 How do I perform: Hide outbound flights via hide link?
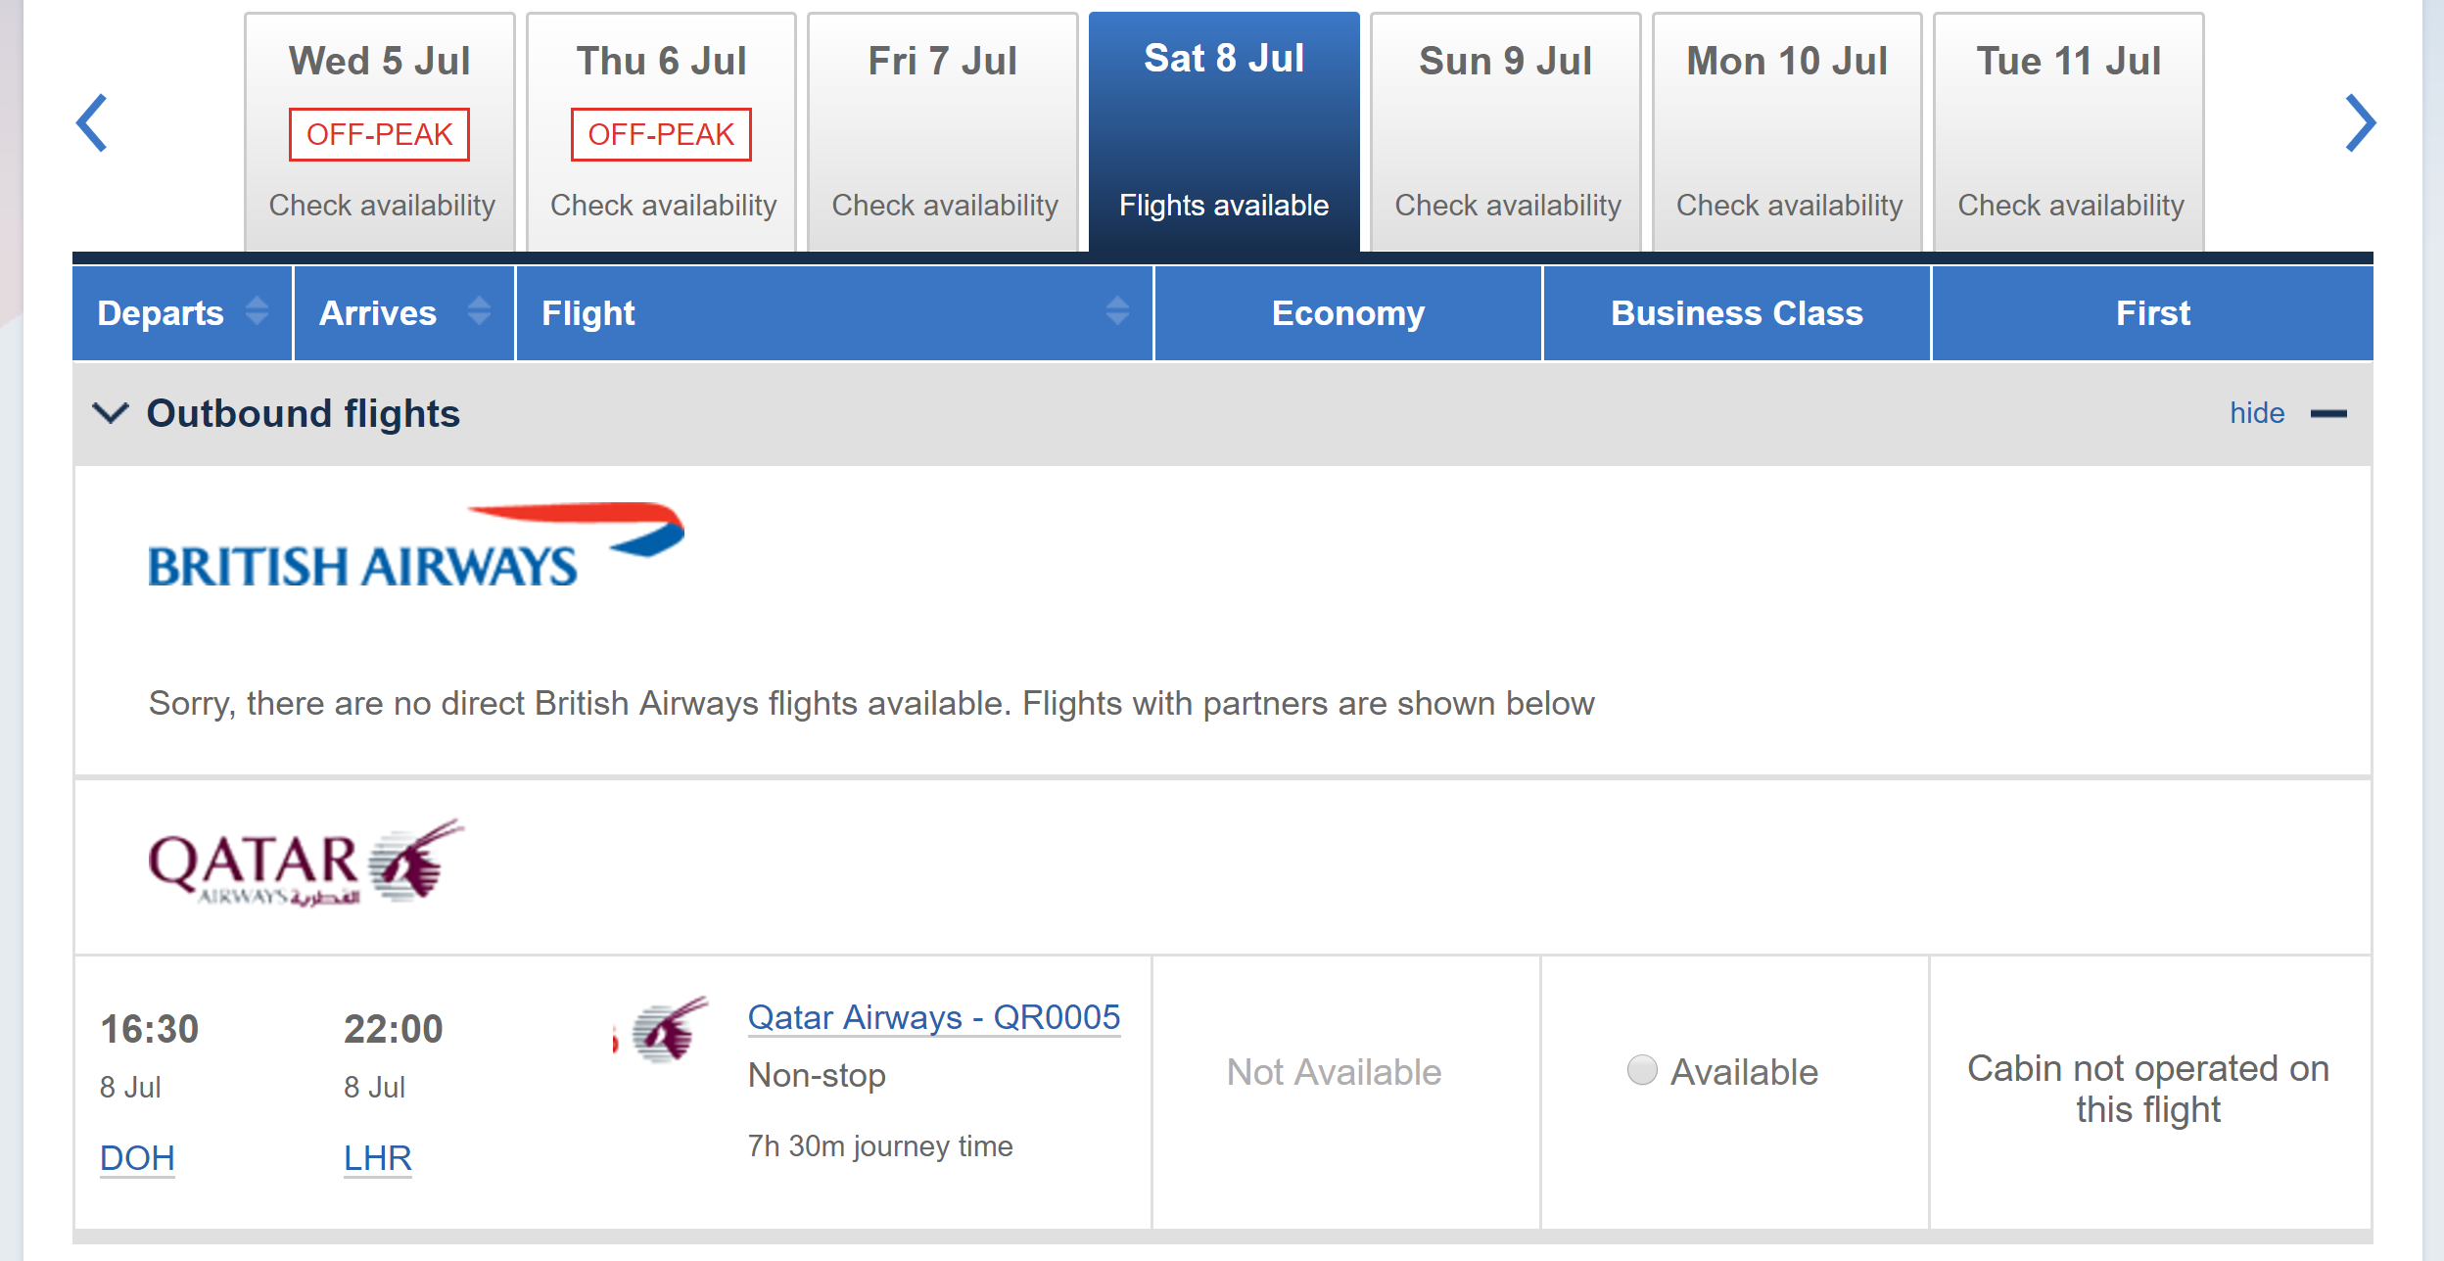point(2256,413)
